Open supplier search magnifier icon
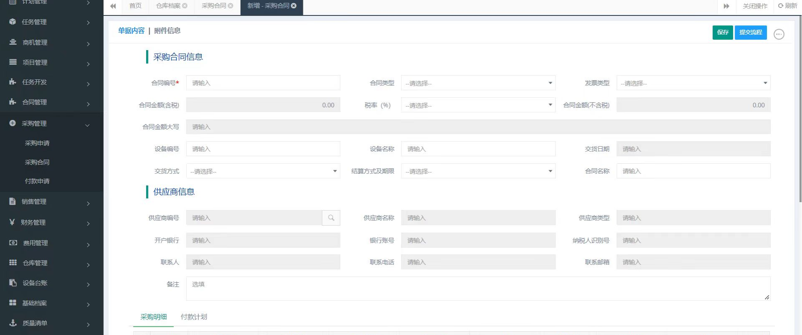Screen dimensions: 802x335 point(331,218)
